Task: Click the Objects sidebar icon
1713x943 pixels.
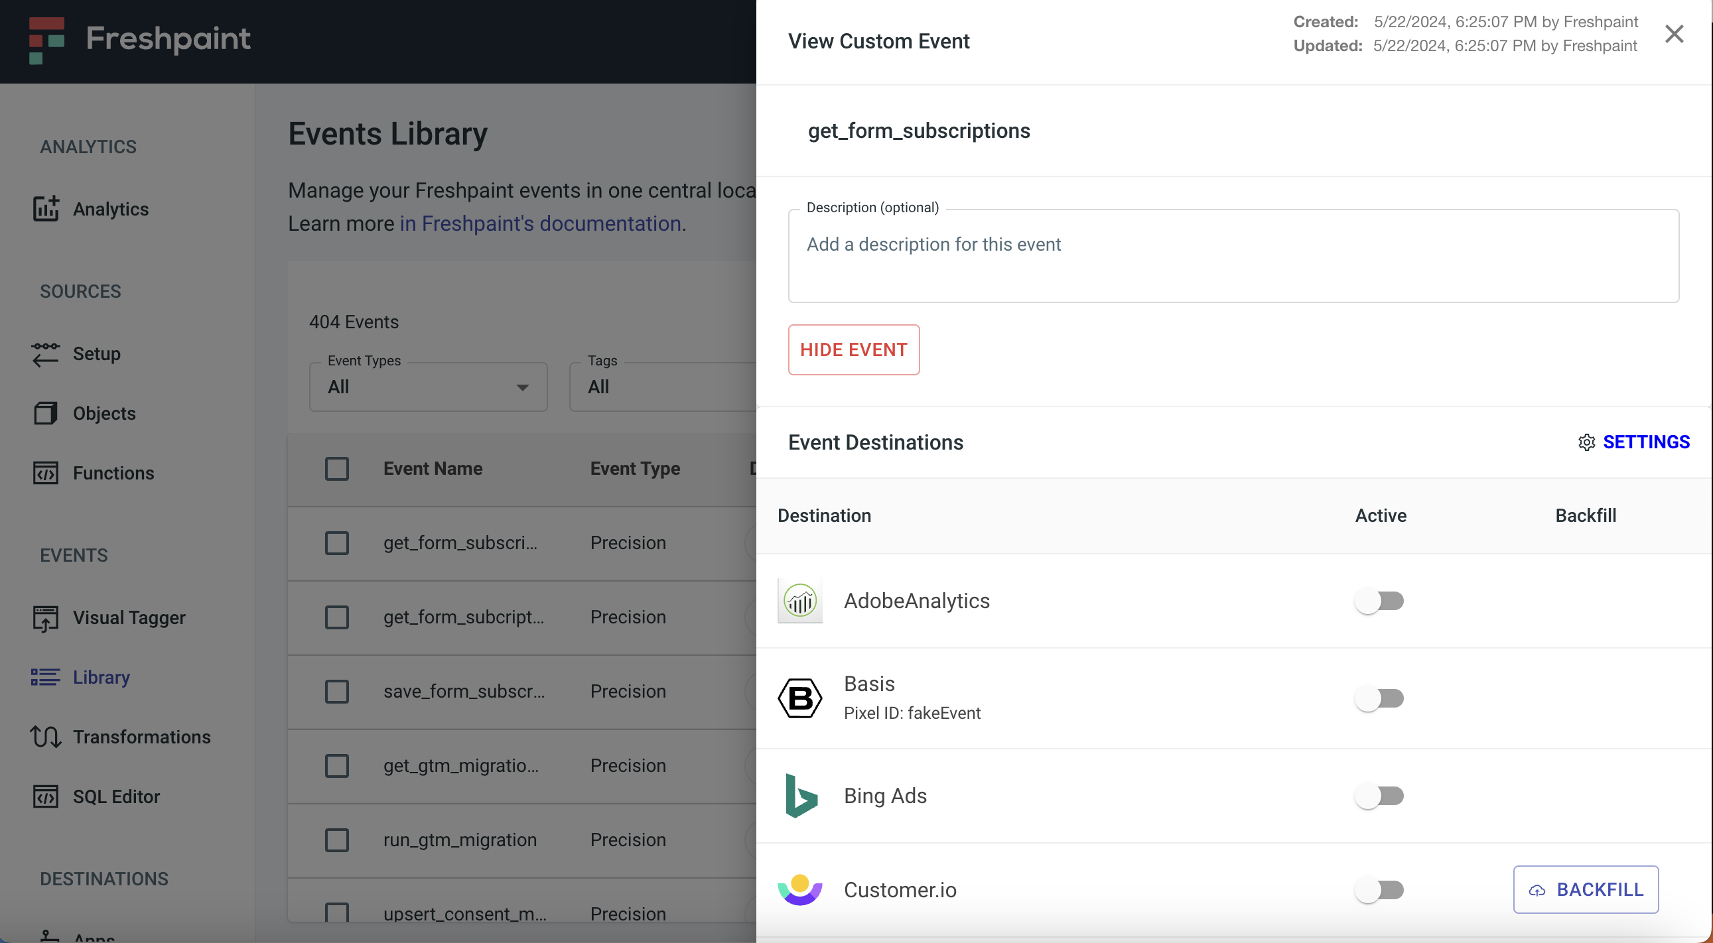Action: point(46,413)
